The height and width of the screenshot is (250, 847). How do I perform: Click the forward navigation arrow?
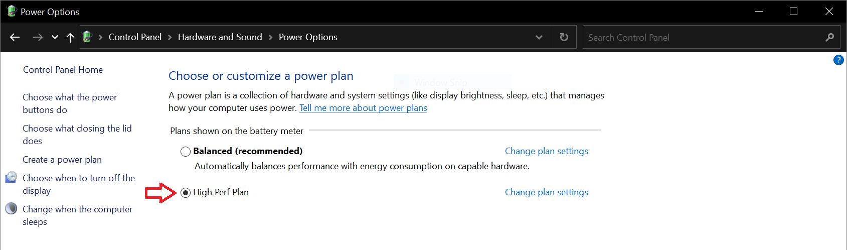[38, 37]
